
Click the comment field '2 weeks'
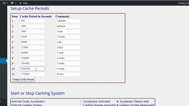[68, 58]
